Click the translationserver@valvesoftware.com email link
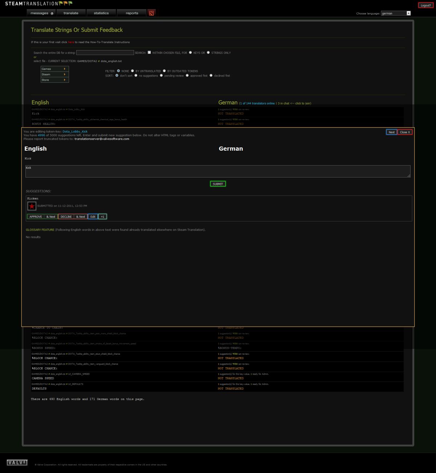The image size is (436, 473). click(102, 139)
